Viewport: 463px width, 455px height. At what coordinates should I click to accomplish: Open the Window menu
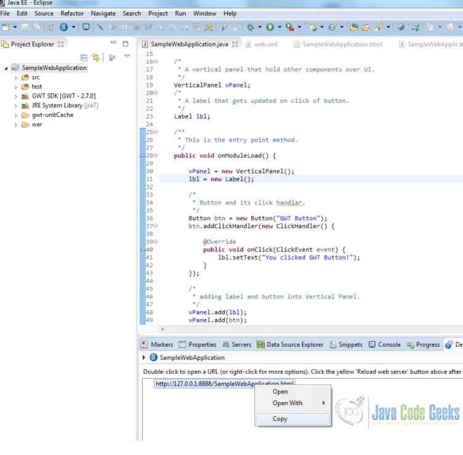pos(205,14)
